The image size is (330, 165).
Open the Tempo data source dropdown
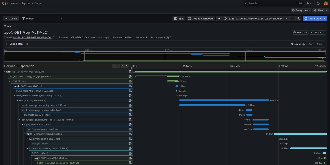(x=42, y=19)
